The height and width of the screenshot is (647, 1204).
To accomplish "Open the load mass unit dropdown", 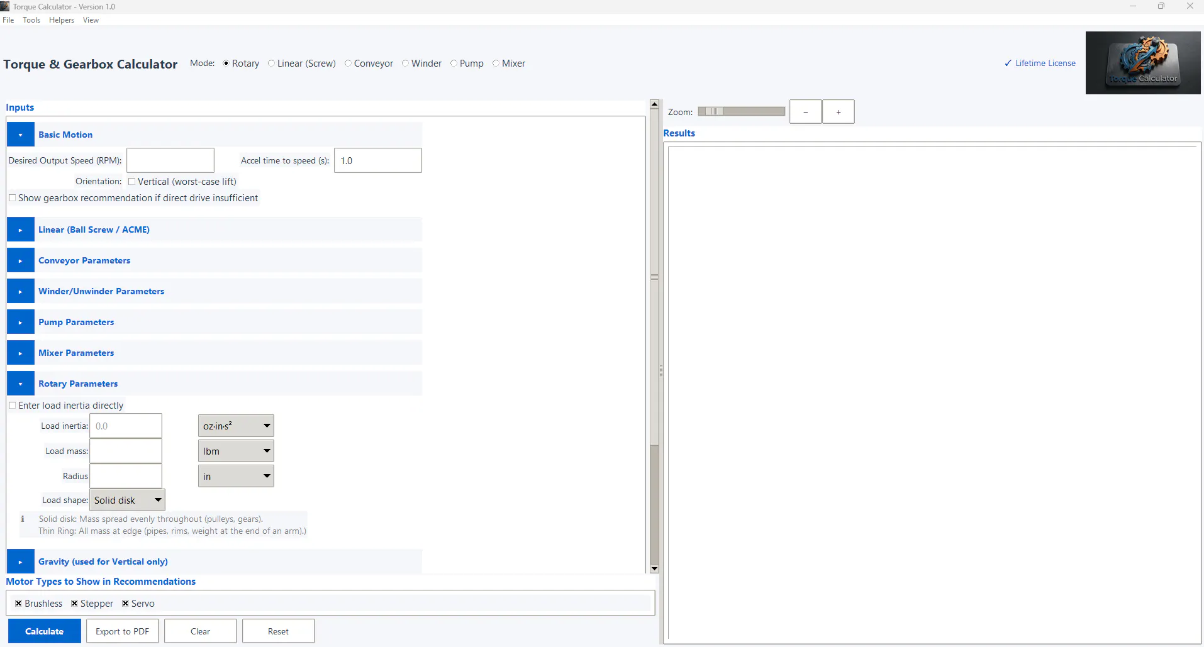I will coord(236,451).
